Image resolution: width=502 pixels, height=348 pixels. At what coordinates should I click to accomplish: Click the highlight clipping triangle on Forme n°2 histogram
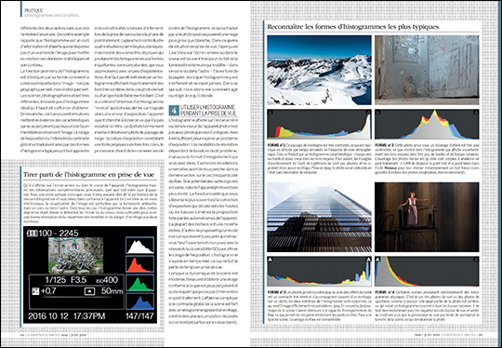476,113
